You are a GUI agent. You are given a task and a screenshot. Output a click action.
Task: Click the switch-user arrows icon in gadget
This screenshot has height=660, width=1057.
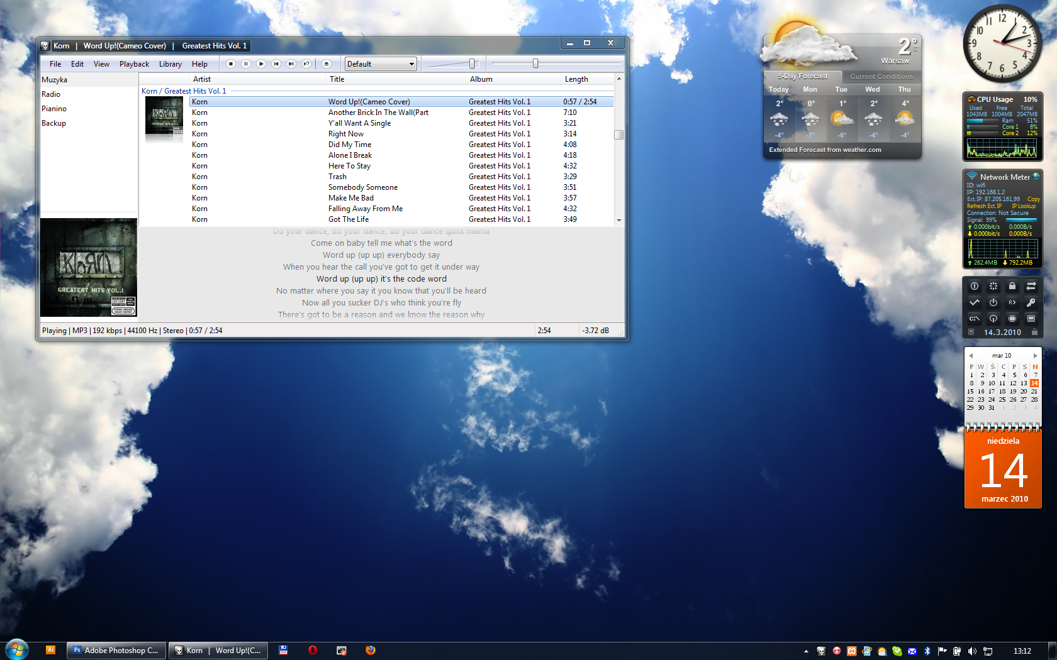click(x=1031, y=286)
